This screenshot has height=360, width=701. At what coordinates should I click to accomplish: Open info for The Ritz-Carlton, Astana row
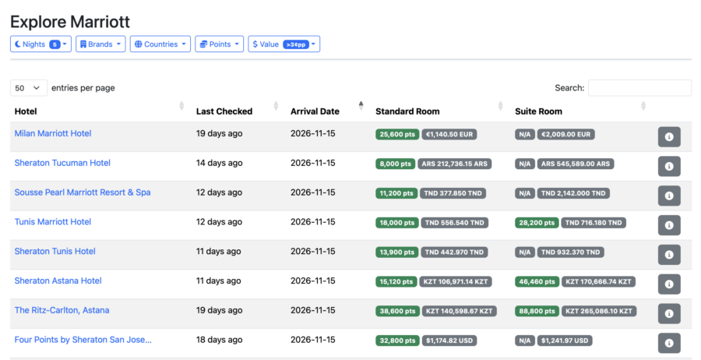click(669, 314)
